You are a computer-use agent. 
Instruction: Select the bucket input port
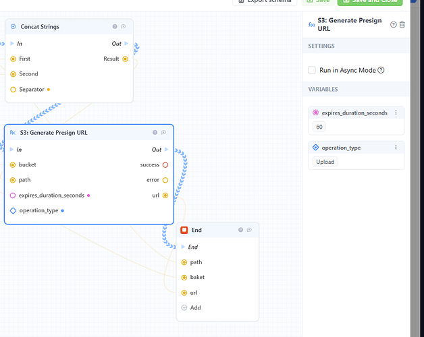pos(13,164)
